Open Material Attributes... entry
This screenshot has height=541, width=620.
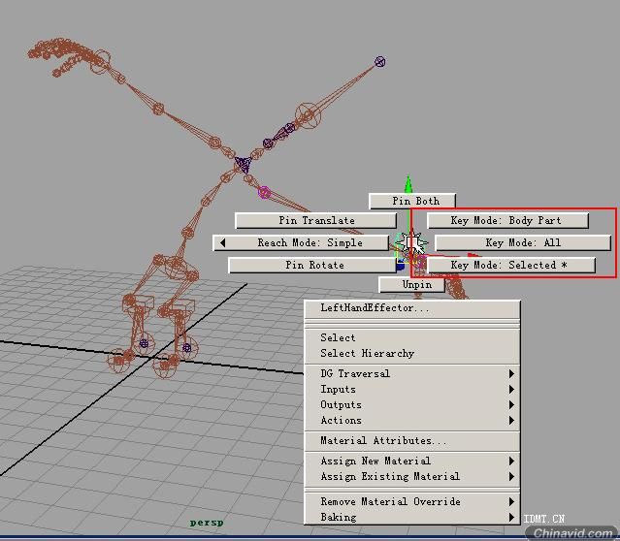412,440
